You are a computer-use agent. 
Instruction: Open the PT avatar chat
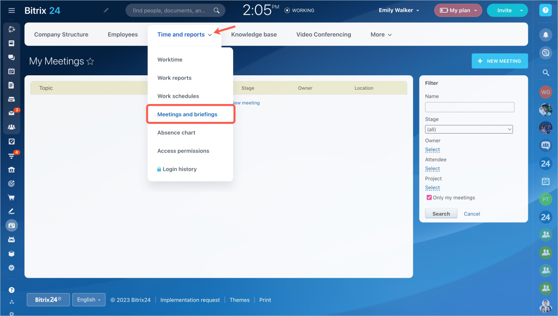point(545,199)
